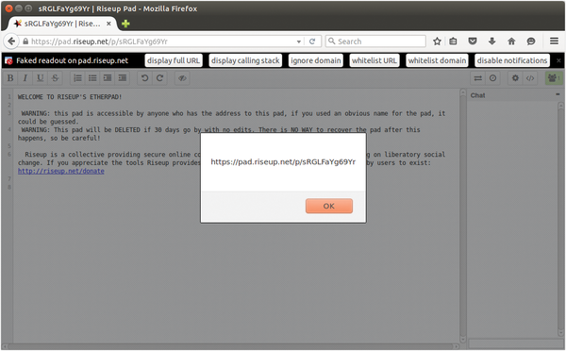Image resolution: width=566 pixels, height=351 pixels.
Task: Open the Firefox downloads arrow
Action: coord(492,42)
